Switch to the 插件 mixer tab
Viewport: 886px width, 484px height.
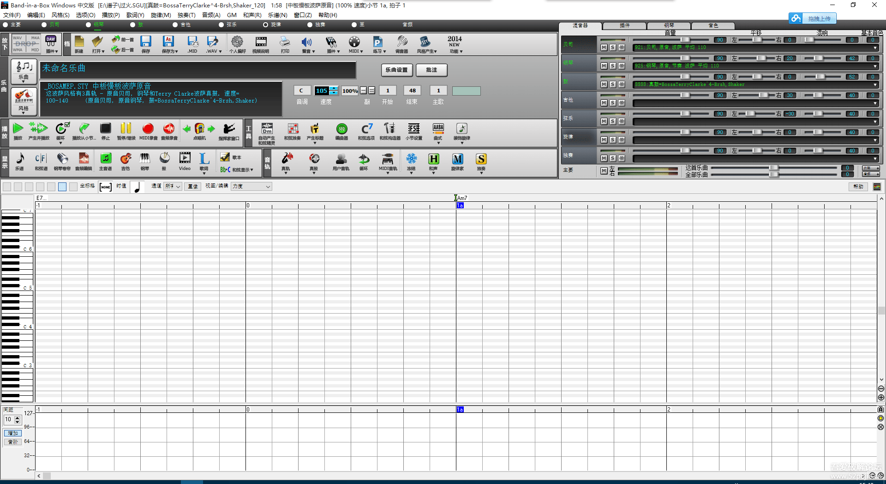coord(624,26)
